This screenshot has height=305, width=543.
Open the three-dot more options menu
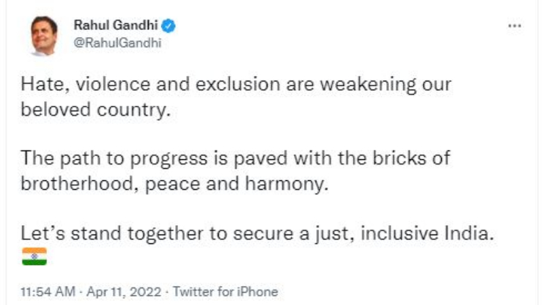pos(514,26)
